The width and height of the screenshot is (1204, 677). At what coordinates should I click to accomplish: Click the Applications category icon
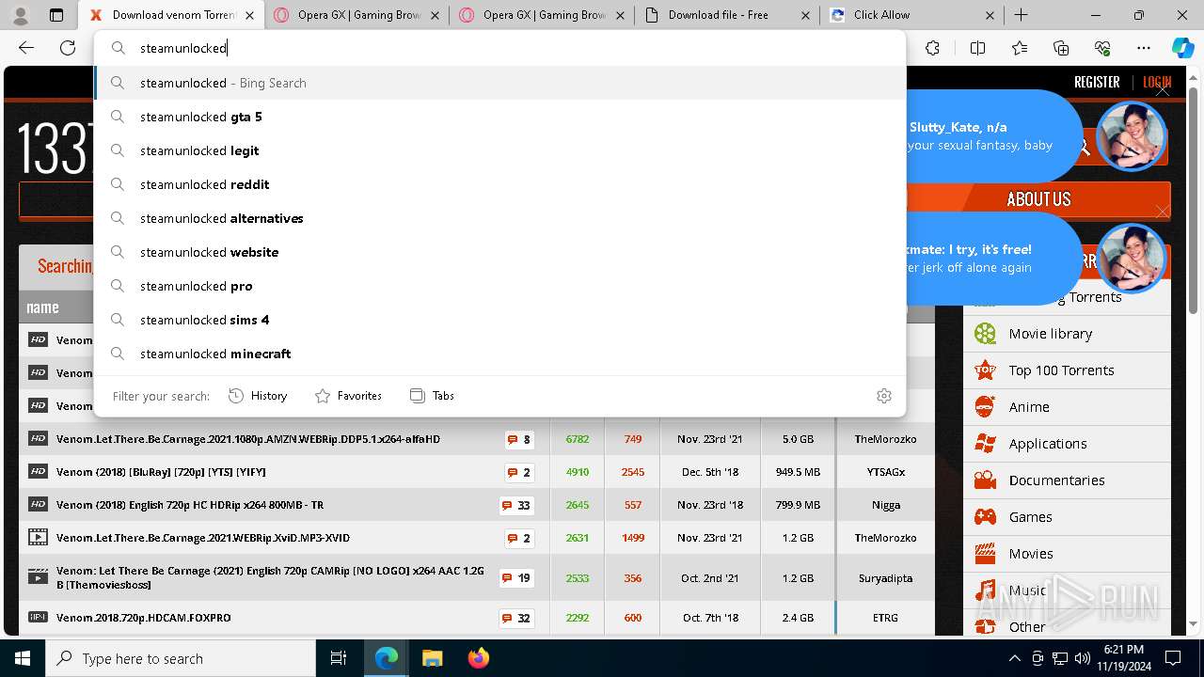(x=985, y=443)
